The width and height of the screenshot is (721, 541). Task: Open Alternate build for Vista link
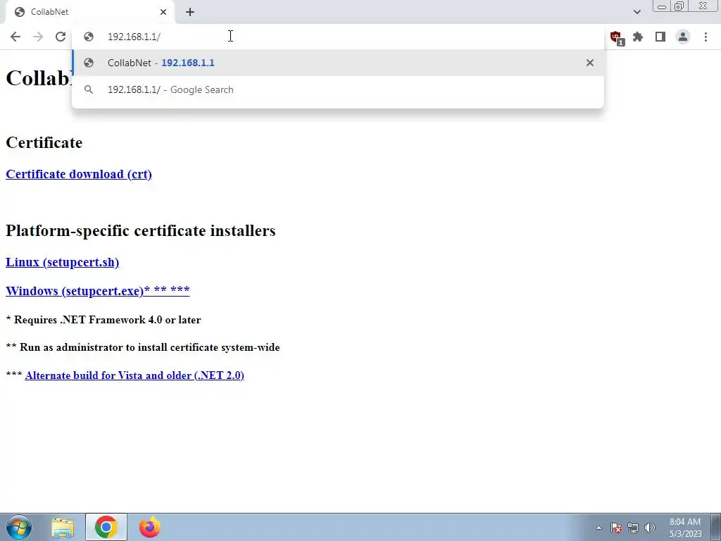[x=134, y=375]
